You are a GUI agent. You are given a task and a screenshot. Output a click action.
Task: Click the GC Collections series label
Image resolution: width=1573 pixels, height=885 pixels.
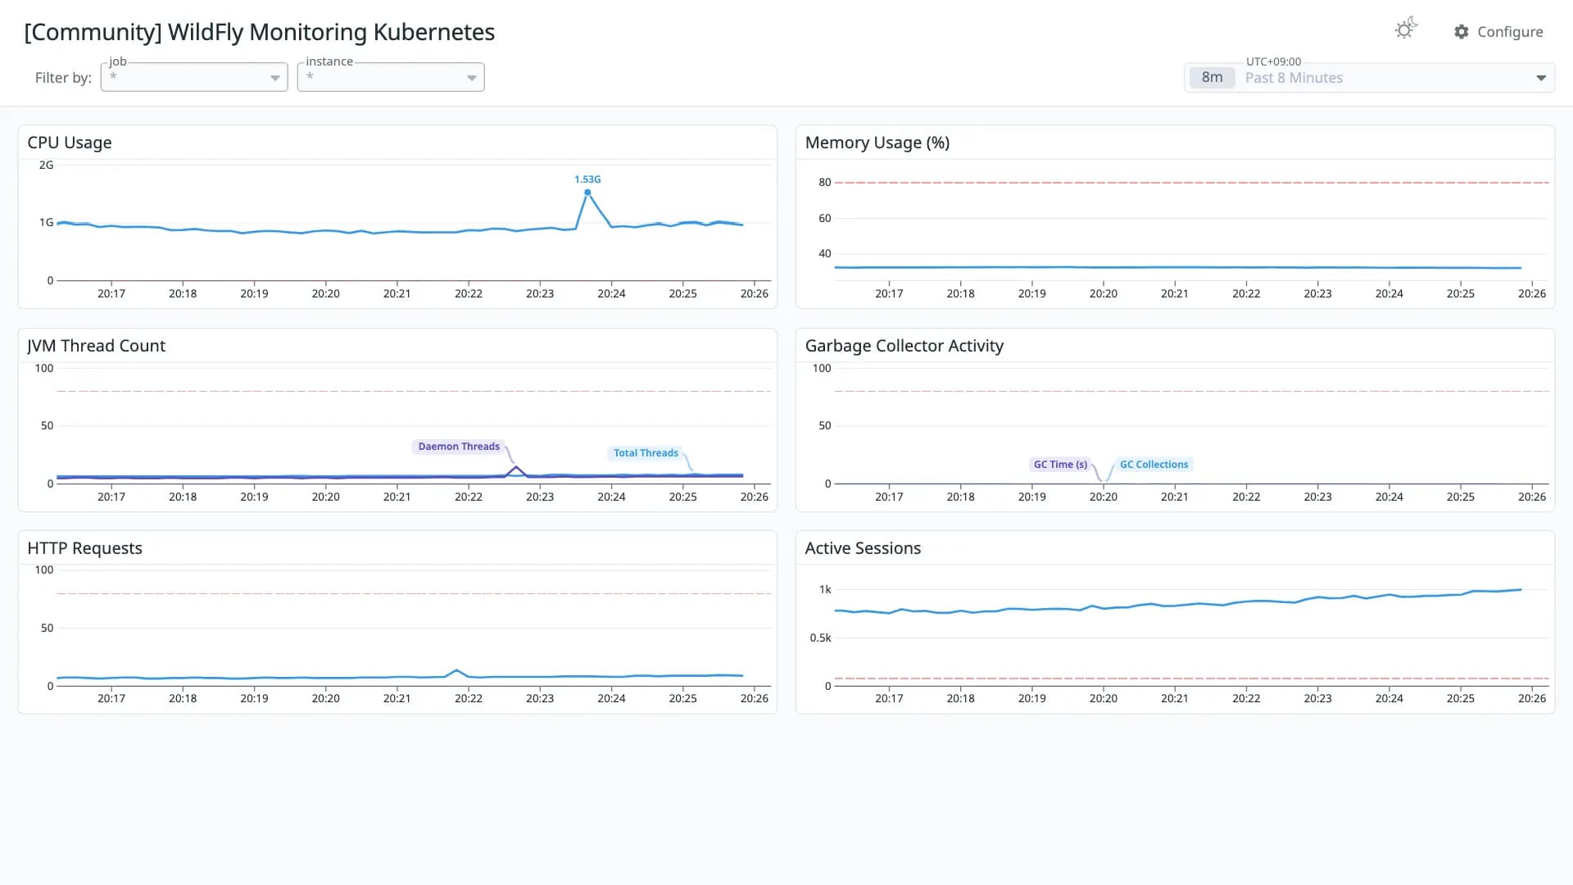click(1154, 465)
